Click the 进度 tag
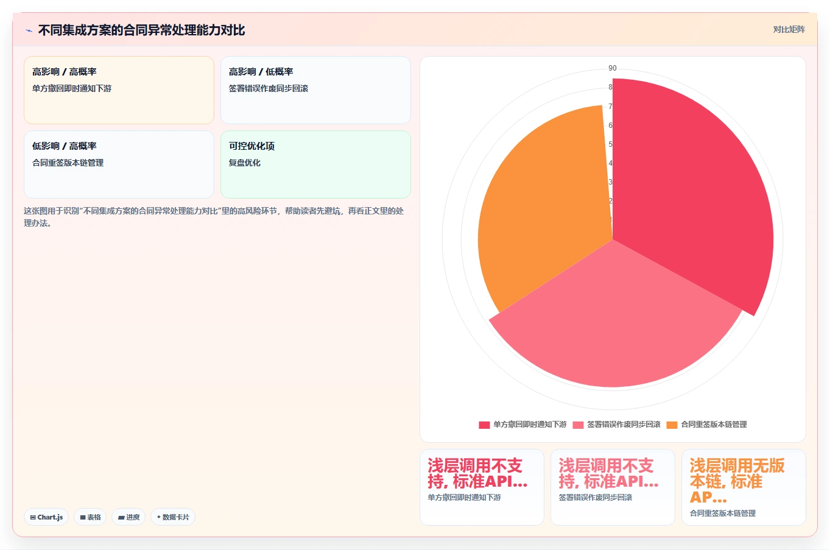This screenshot has width=830, height=550. [x=128, y=517]
